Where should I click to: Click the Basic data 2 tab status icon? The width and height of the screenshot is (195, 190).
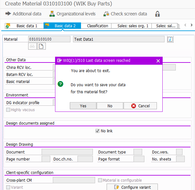47,26
